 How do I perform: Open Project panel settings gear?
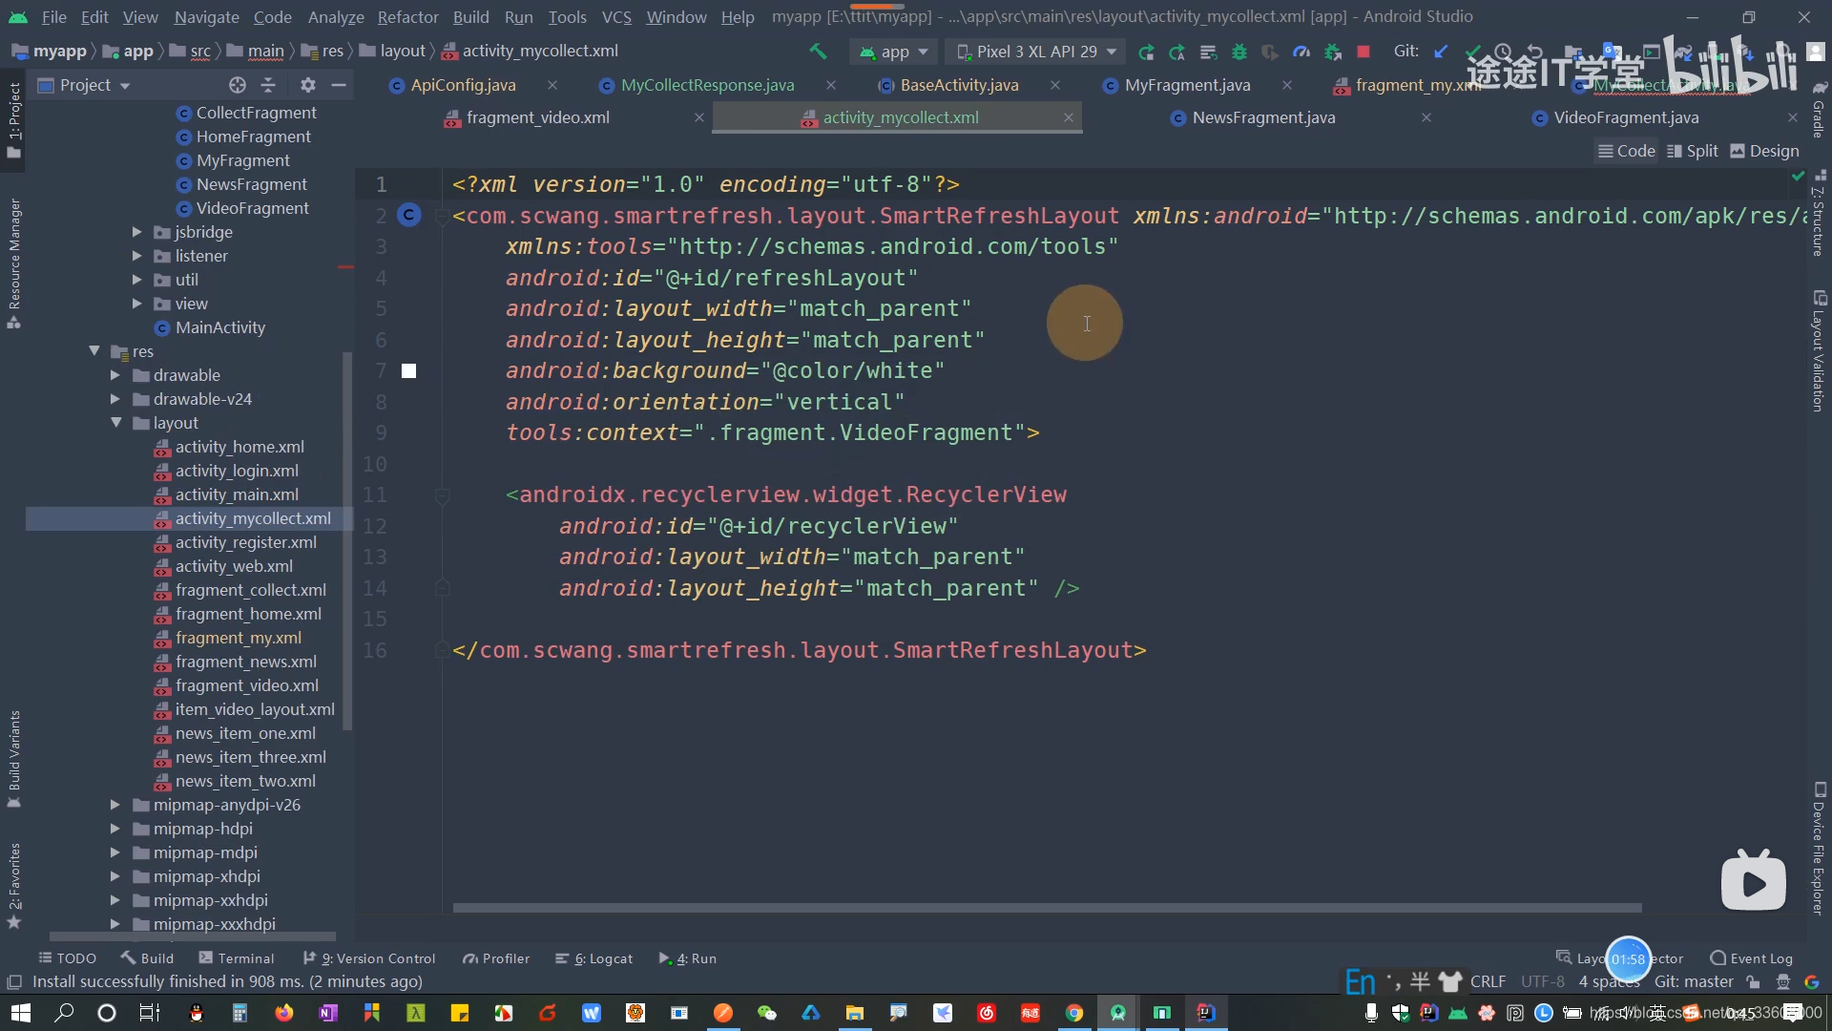[x=307, y=85]
